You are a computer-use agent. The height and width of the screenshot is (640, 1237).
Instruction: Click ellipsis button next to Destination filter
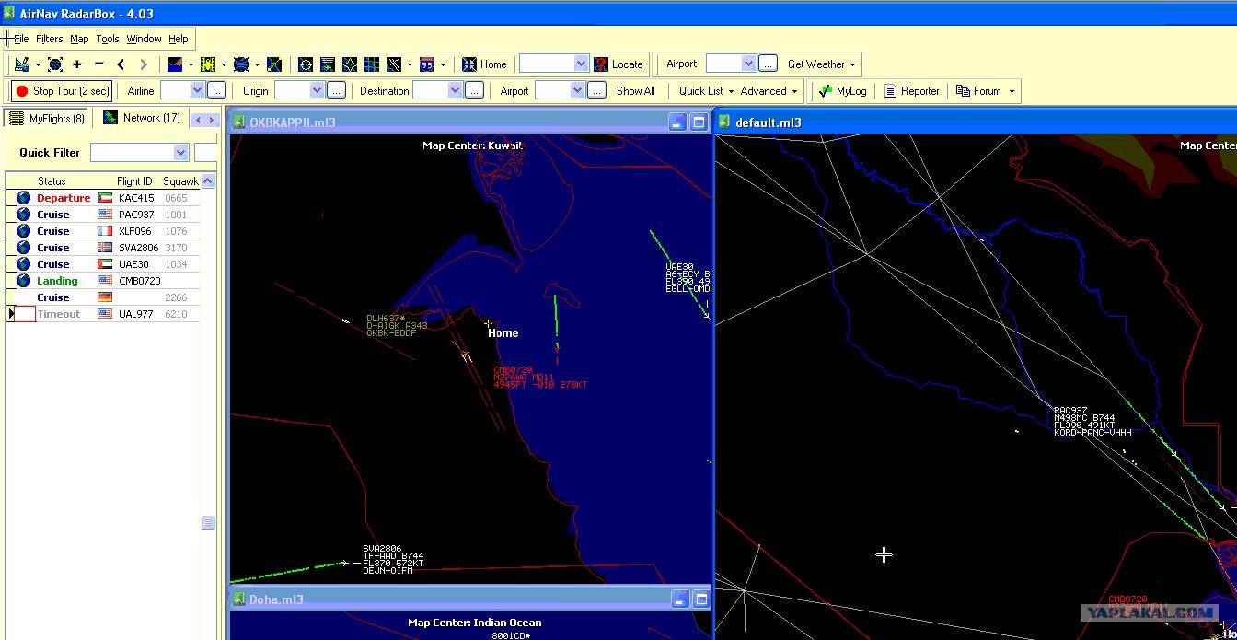[474, 90]
